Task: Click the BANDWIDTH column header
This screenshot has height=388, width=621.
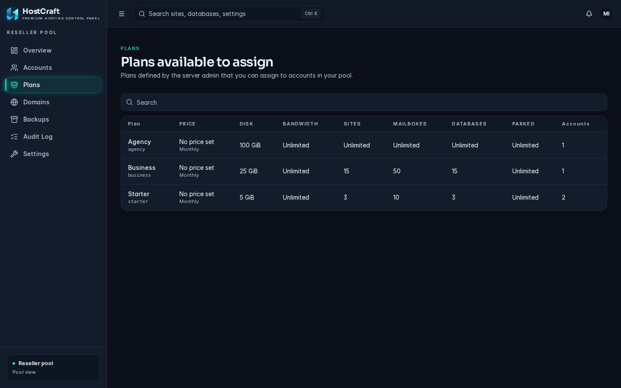Action: (x=301, y=124)
